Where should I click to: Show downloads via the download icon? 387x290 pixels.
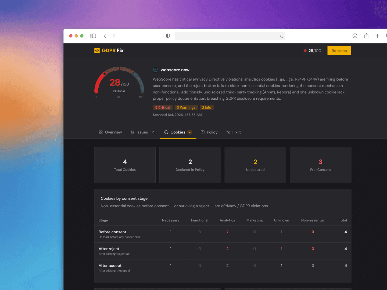pos(355,36)
